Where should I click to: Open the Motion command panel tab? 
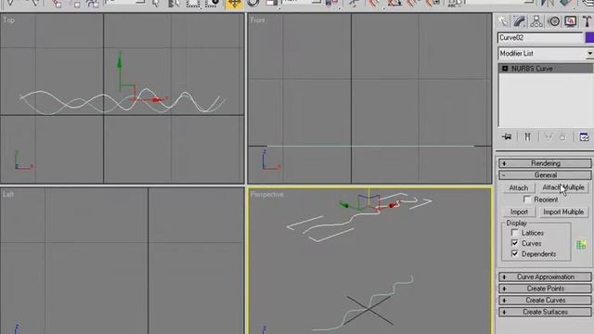click(554, 21)
